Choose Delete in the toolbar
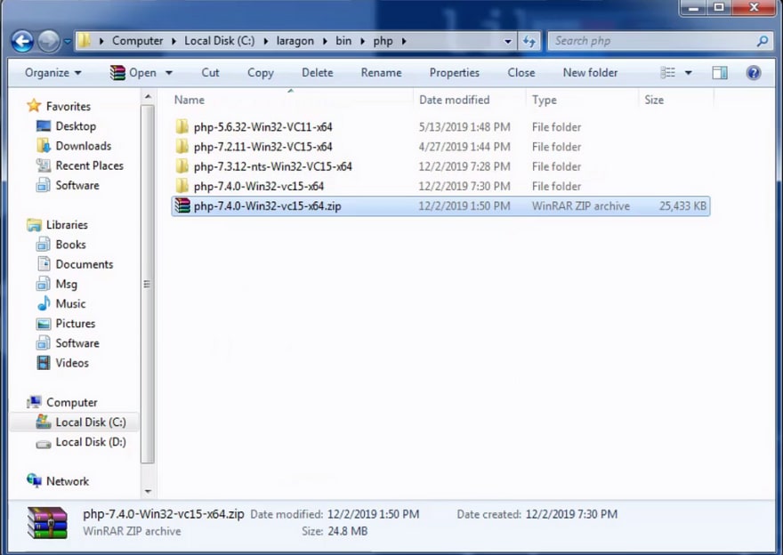Screen dimensions: 783x555 317,73
